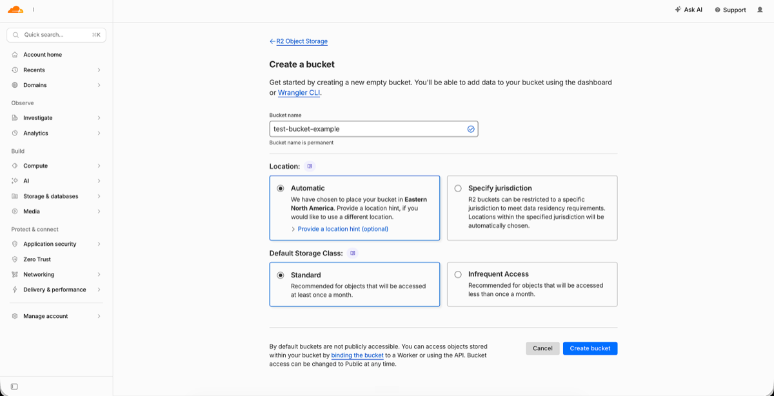Click the Application security shield icon
Screen dimensions: 774x396
click(15, 244)
